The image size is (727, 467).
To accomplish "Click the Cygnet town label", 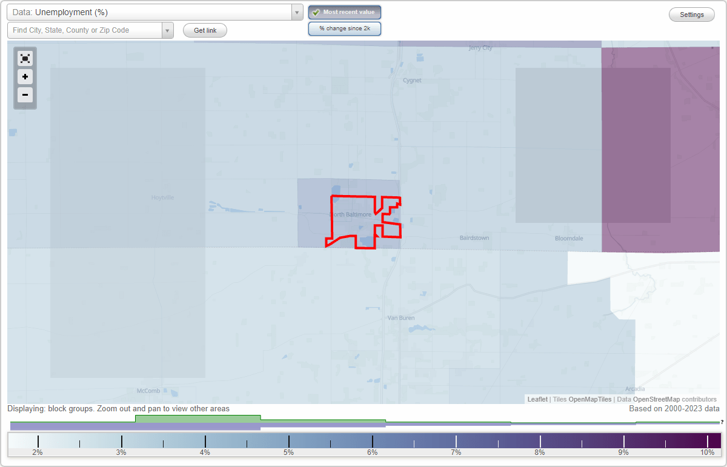I will coord(412,80).
